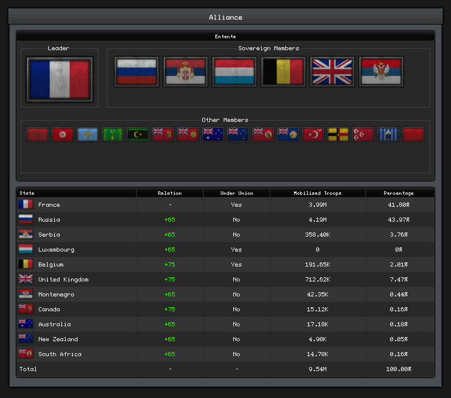Open plain red flag in Other Members
This screenshot has height=398, width=451.
coord(413,134)
